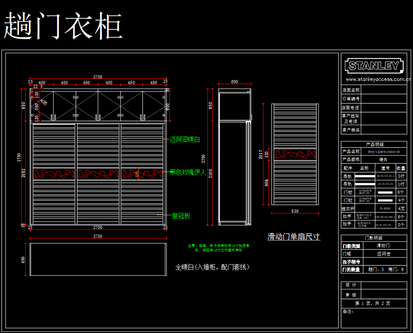Select the red pattern on single door view
413x333 pixels.
point(295,154)
